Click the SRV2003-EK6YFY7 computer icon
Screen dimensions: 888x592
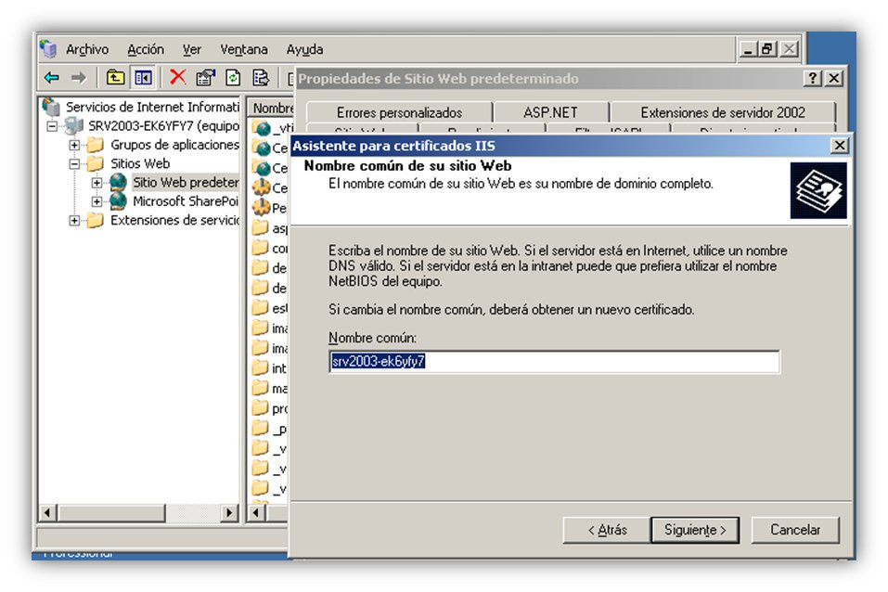click(x=73, y=126)
